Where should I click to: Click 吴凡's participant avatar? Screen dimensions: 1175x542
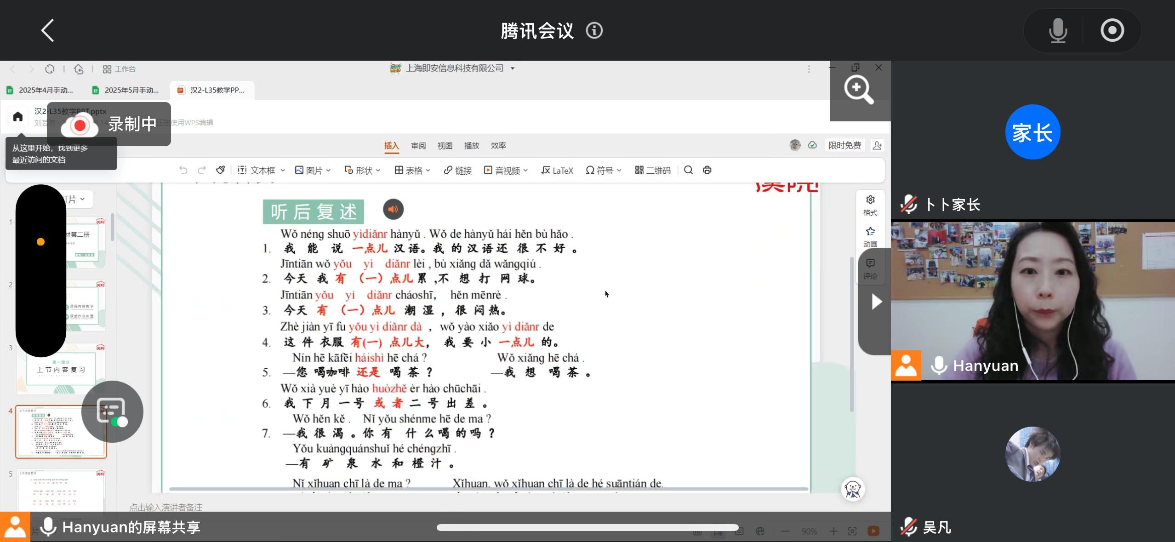[1032, 454]
